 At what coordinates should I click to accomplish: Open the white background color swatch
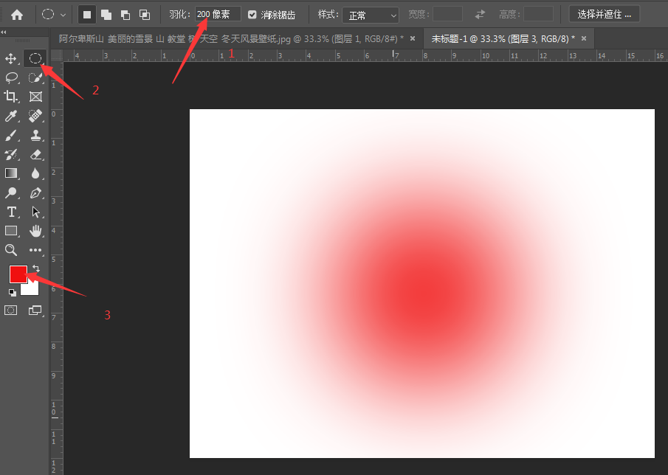(31, 288)
